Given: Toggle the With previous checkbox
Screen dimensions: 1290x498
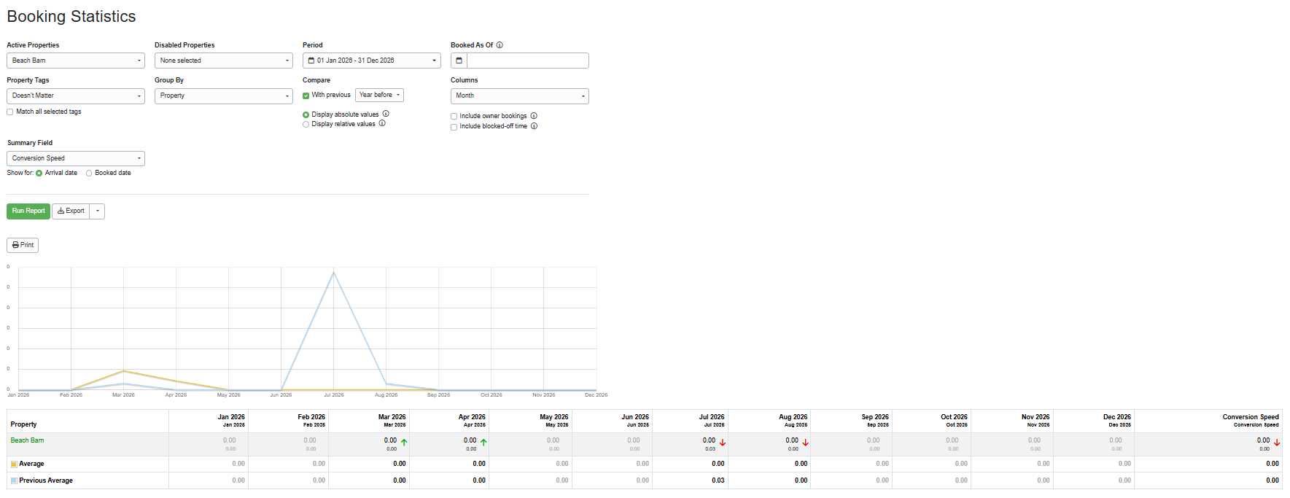Looking at the screenshot, I should tap(306, 96).
